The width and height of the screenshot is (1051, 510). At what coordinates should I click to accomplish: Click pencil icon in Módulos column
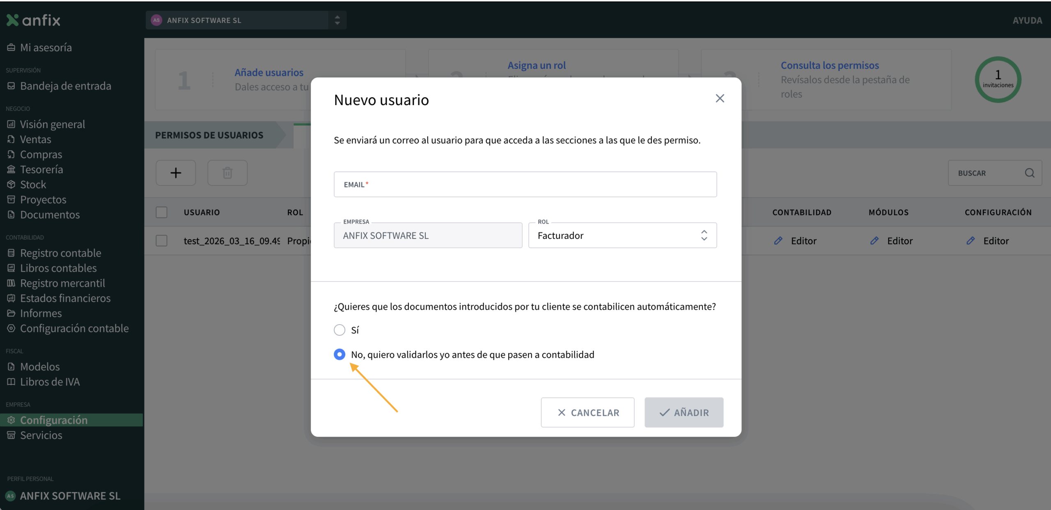874,241
